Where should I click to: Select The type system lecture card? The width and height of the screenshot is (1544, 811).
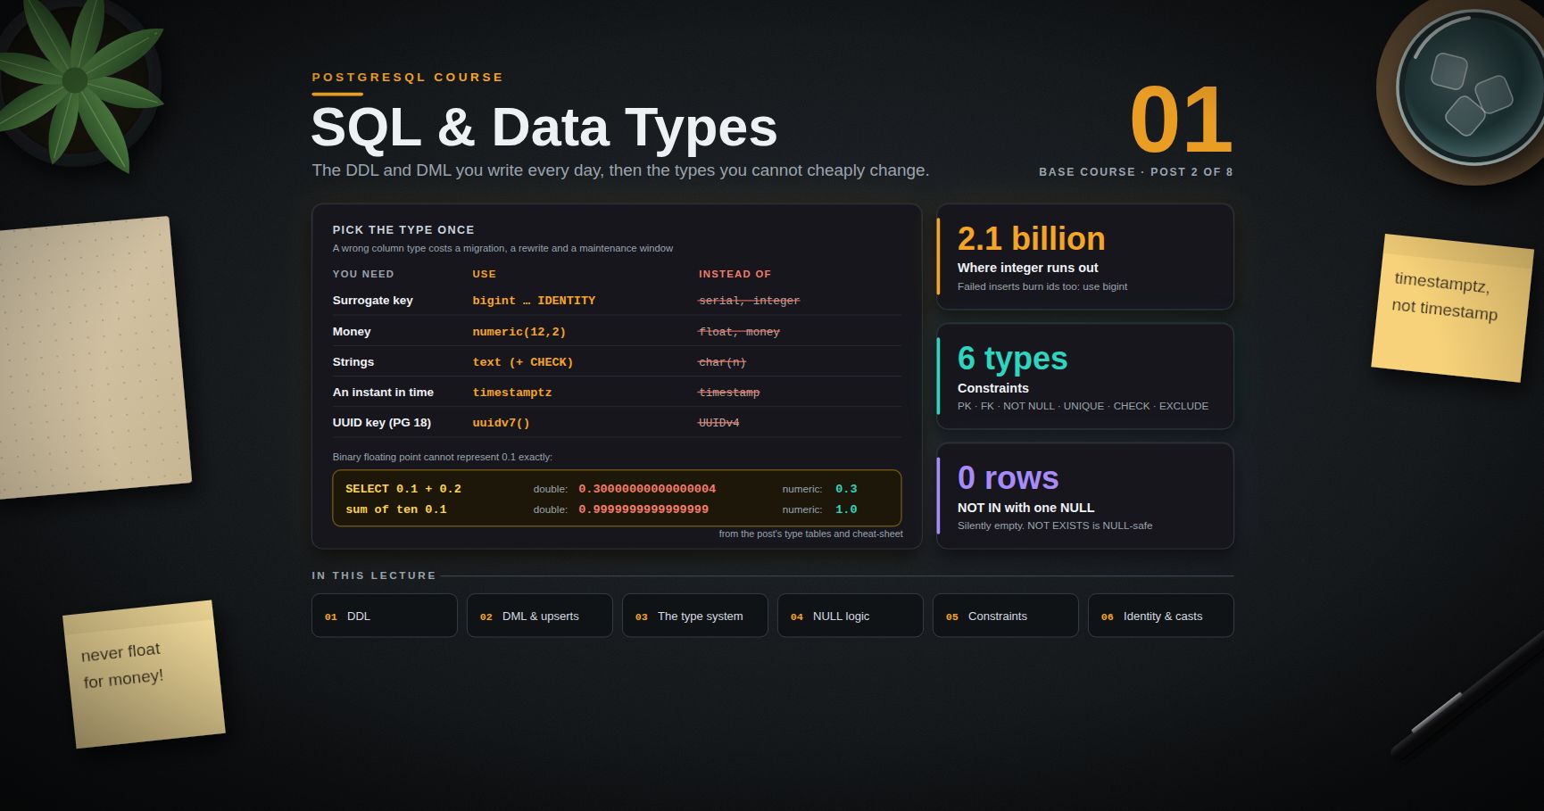click(694, 616)
